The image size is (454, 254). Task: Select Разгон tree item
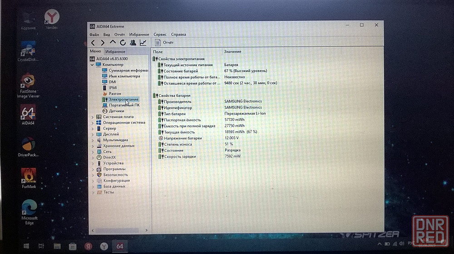[x=112, y=94]
